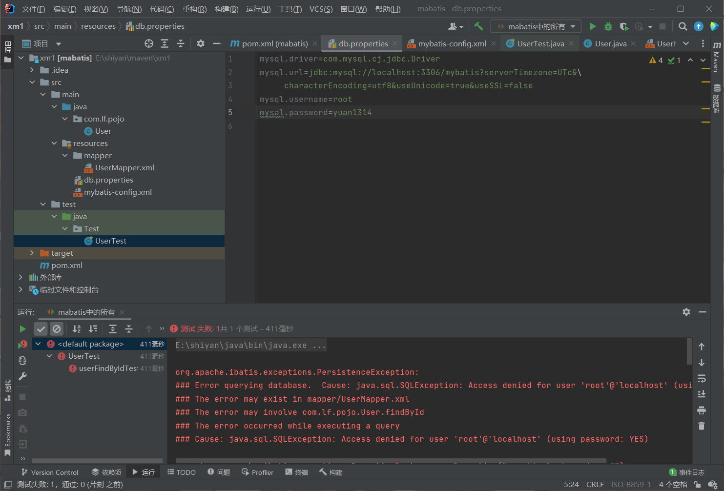724x491 pixels.
Task: Rerun tests from run panel play icon
Action: [x=22, y=329]
